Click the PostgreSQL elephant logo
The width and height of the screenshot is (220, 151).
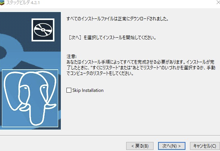tap(30, 98)
